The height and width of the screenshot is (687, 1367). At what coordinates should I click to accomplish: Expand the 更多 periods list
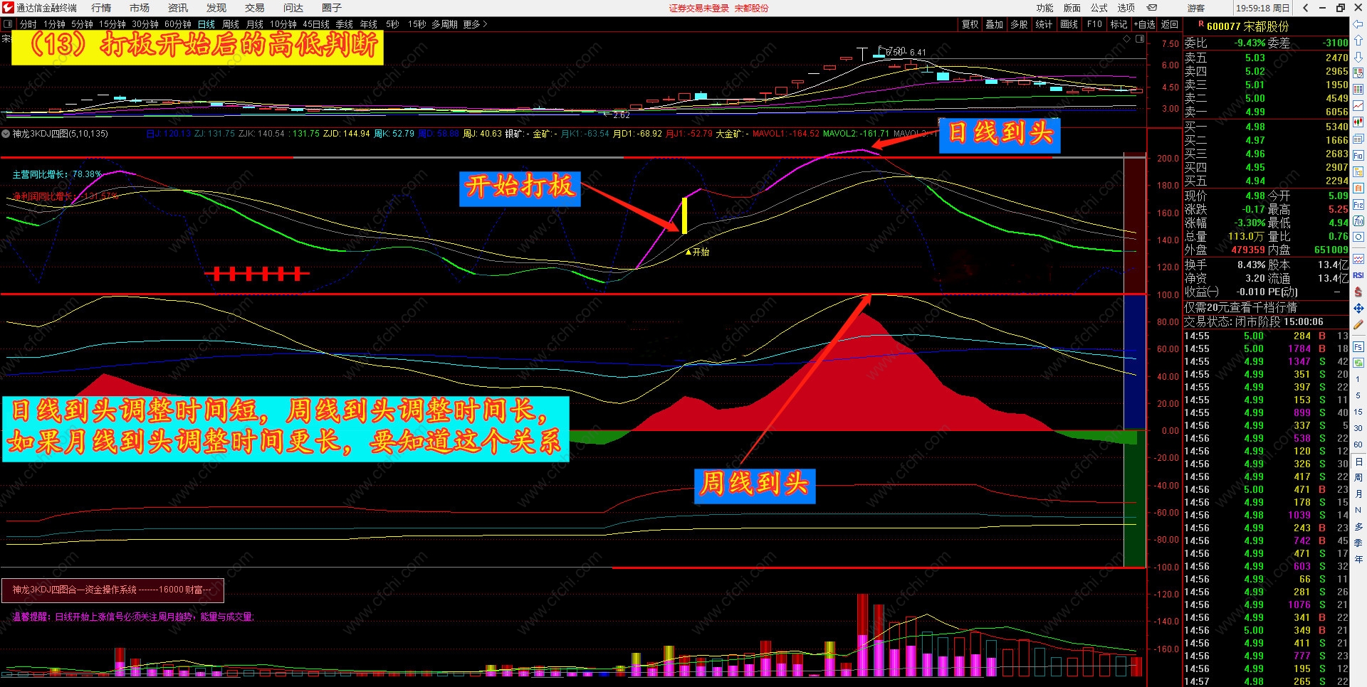coord(475,24)
